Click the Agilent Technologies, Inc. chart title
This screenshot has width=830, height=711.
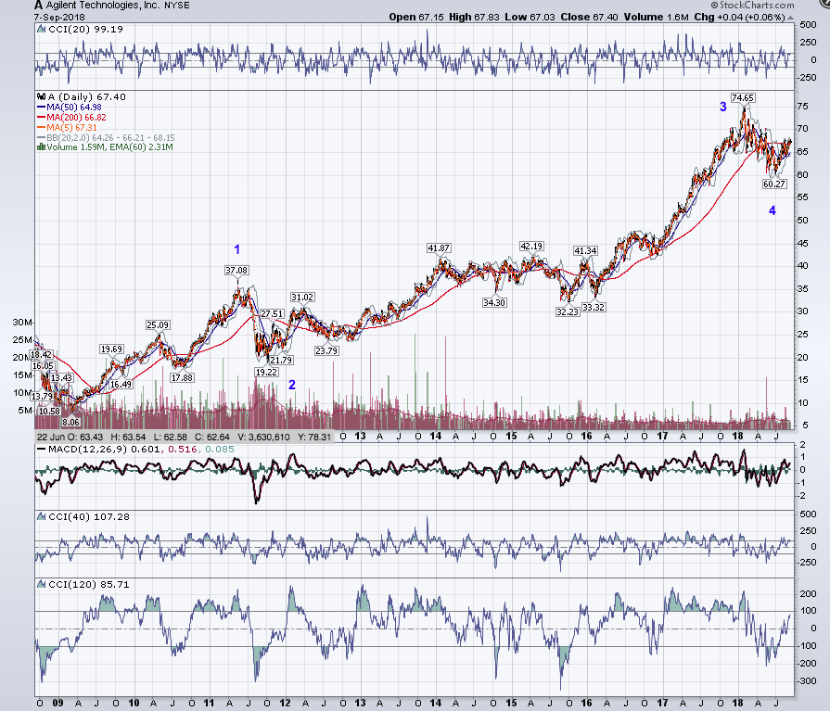[x=103, y=6]
